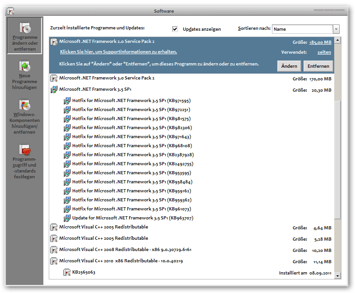Click icon of Microsoft .NET Framework 3.5 SP1
This screenshot has height=293, width=355.
pyautogui.click(x=54, y=89)
